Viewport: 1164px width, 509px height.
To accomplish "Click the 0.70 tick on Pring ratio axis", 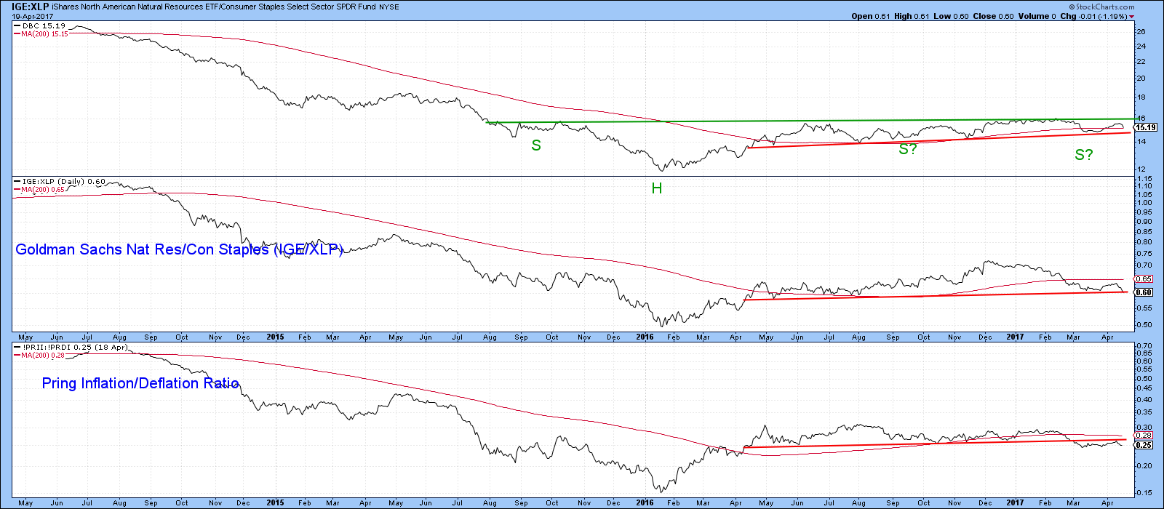I will click(1144, 346).
